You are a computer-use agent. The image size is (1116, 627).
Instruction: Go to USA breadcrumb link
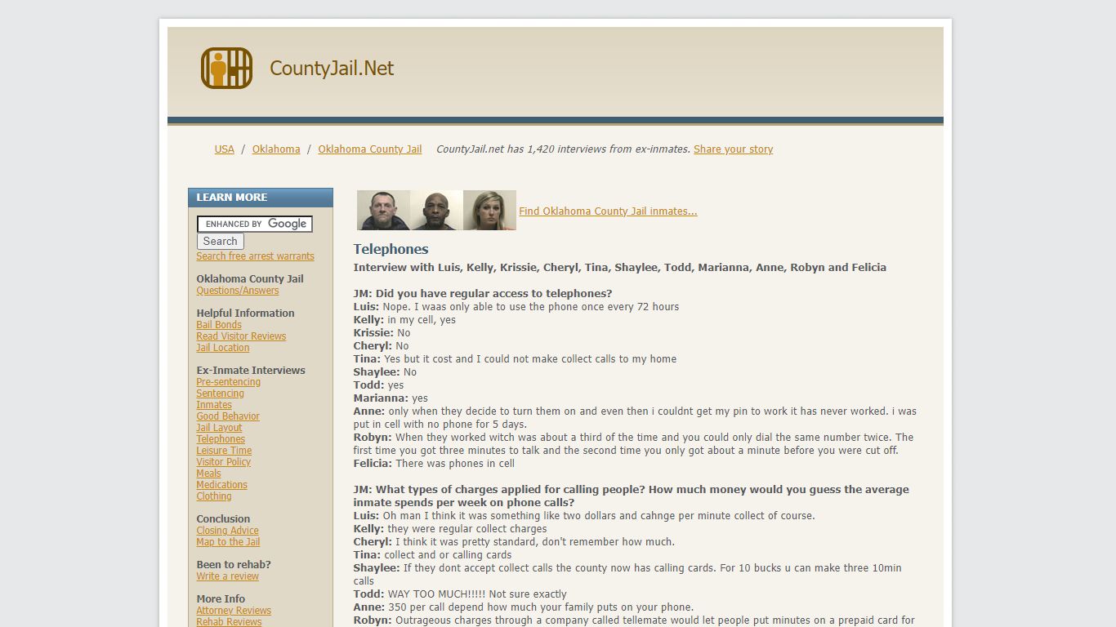[224, 149]
